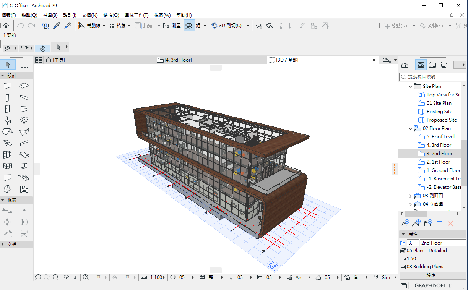Collapse the 02 Floor Plan folder
The image size is (468, 290).
[x=411, y=128]
